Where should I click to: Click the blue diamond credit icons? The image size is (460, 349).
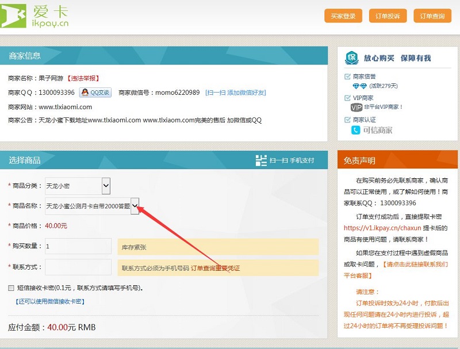(359, 86)
